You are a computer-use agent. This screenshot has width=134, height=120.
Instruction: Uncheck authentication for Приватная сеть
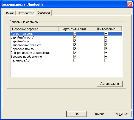pyautogui.click(x=75, y=34)
